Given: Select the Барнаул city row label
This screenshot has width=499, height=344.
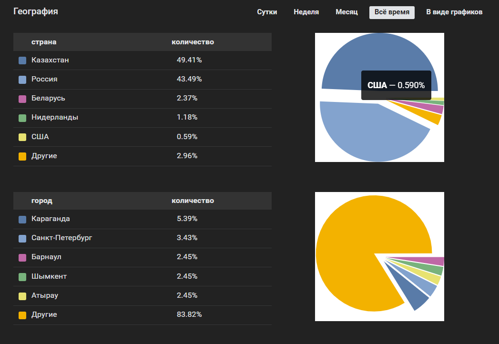Looking at the screenshot, I should pyautogui.click(x=46, y=257).
